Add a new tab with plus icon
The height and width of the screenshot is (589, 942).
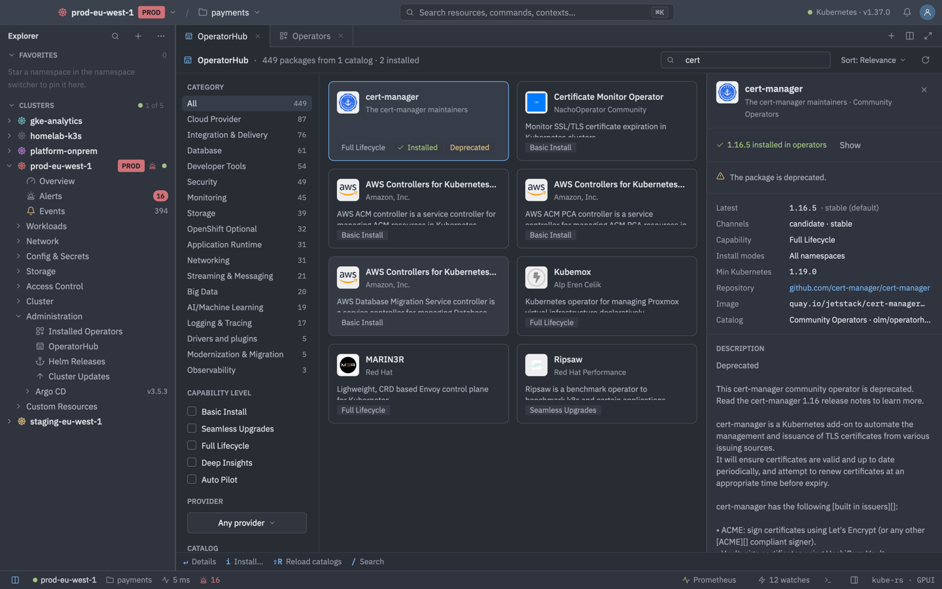891,36
